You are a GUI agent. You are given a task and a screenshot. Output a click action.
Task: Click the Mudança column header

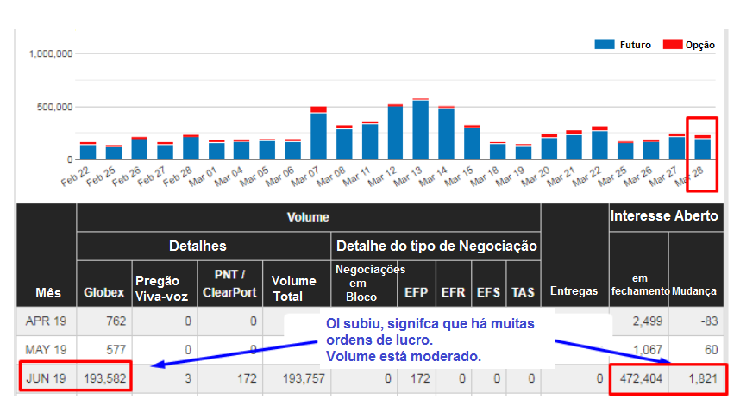coord(694,291)
